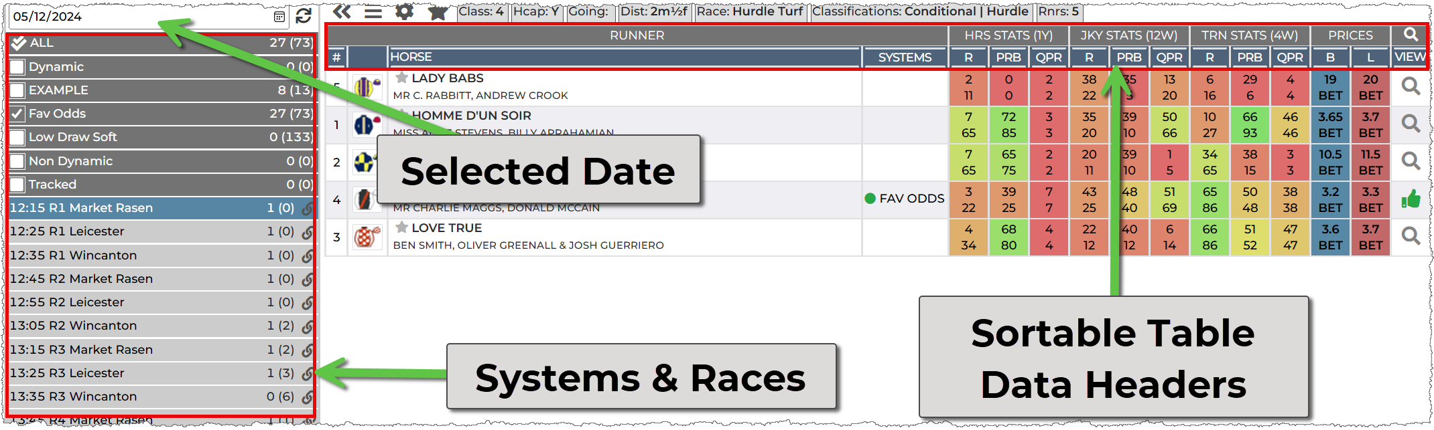View details magnifier for Lady Babs
This screenshot has height=430, width=1434.
1411,86
